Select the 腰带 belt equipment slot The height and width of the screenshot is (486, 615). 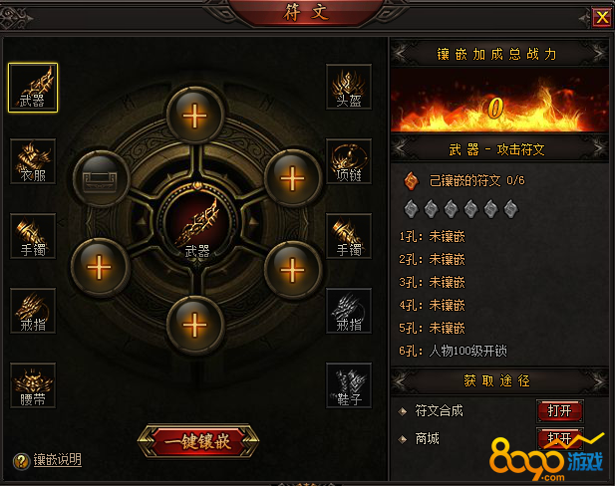(33, 385)
